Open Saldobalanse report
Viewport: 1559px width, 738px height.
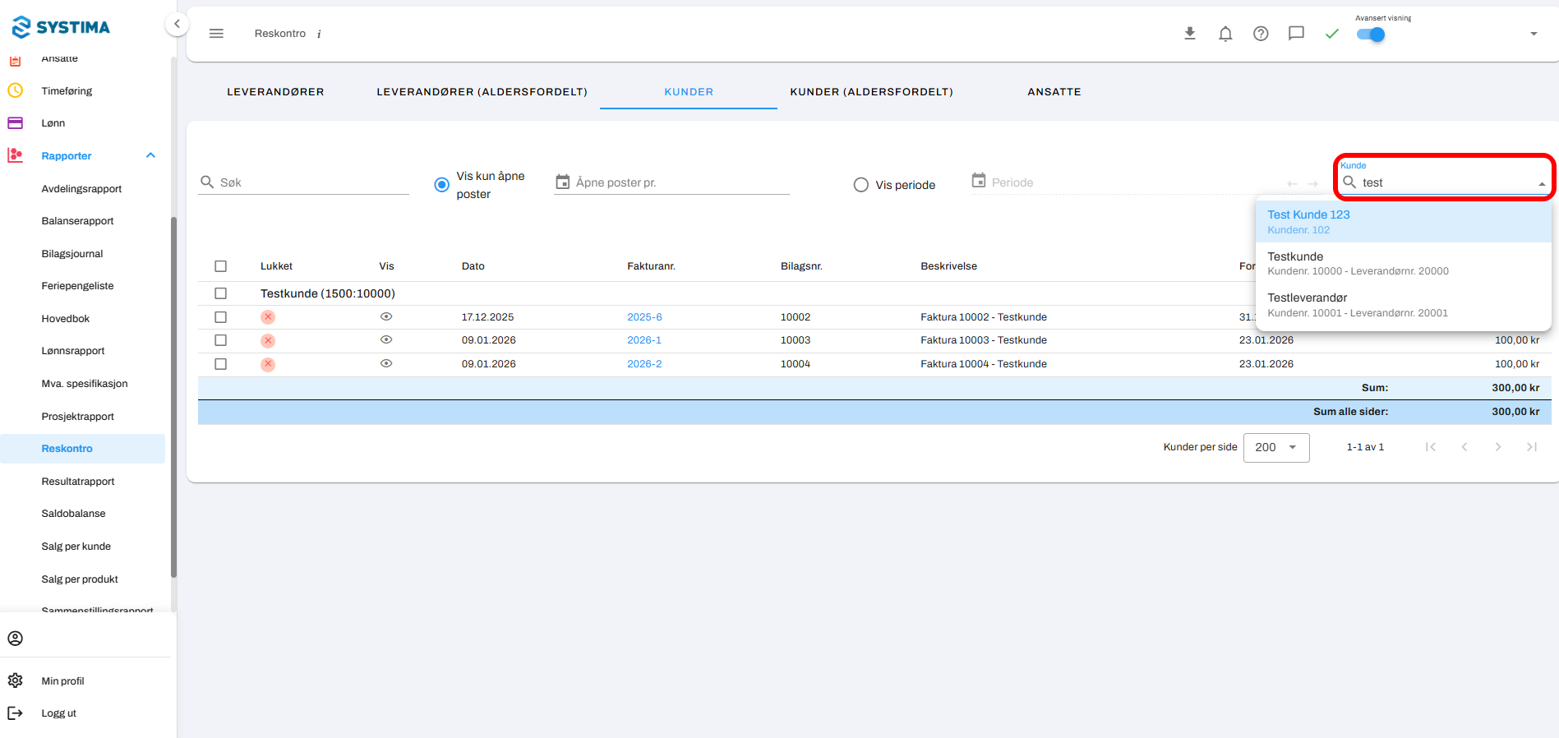coord(73,514)
